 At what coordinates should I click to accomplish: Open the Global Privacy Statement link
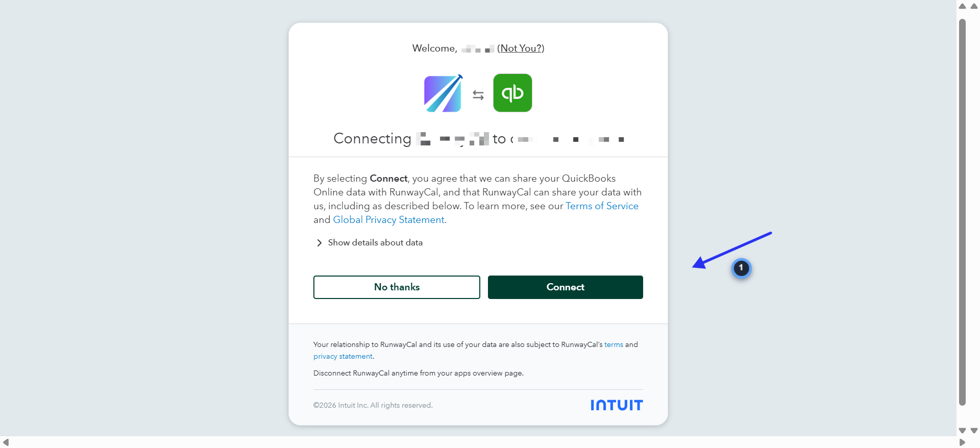388,220
